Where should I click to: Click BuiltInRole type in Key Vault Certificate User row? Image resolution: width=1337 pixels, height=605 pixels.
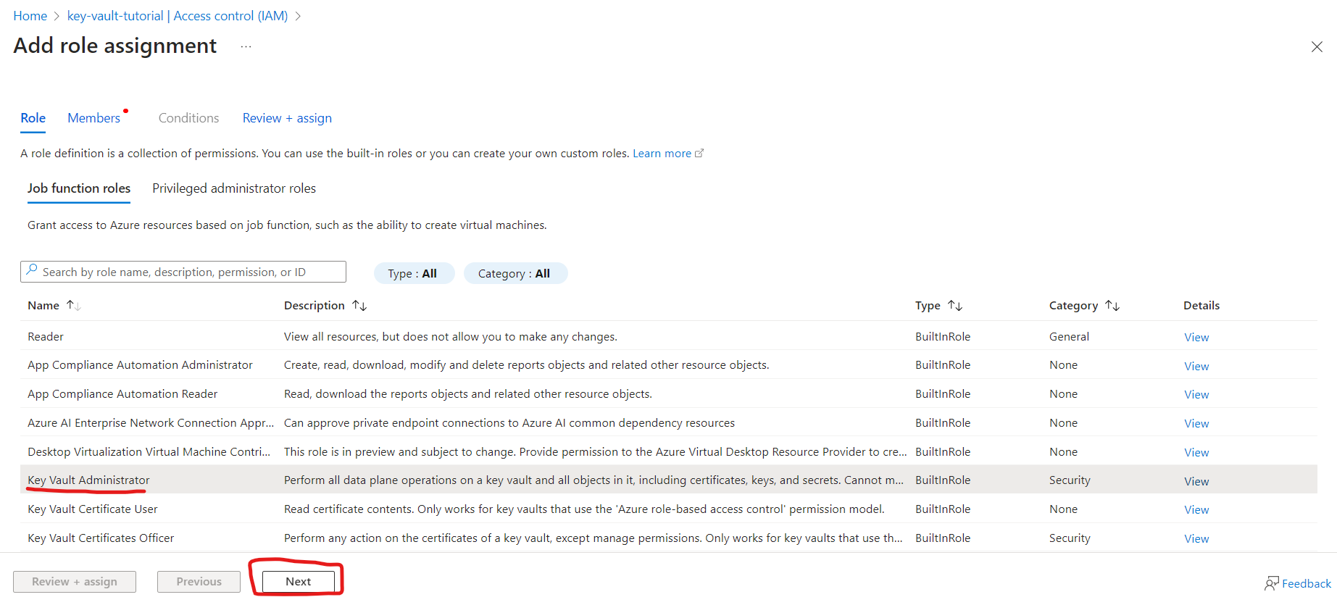click(x=943, y=509)
